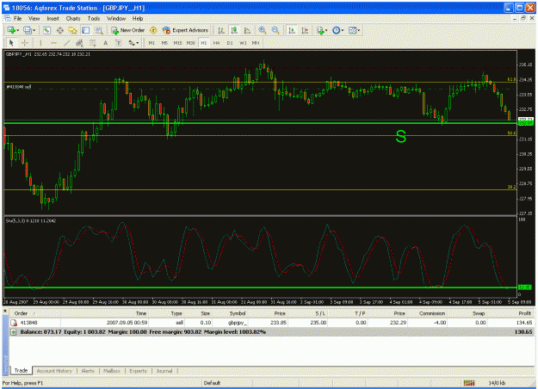Screen dimensions: 538x389
Task: Open a new chart via toolbar icon
Action: pos(11,30)
